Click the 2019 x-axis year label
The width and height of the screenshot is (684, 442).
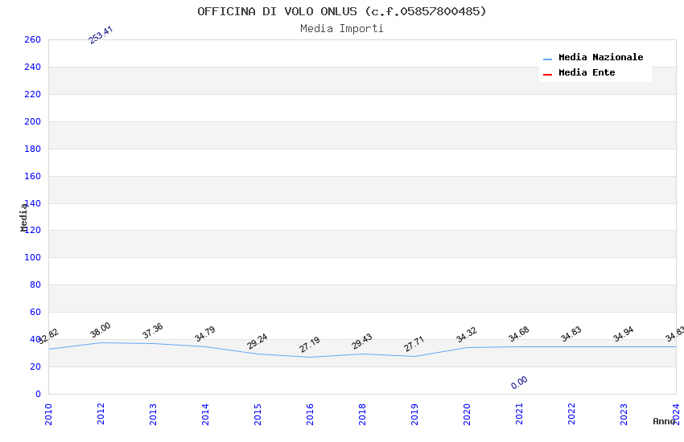tap(415, 414)
